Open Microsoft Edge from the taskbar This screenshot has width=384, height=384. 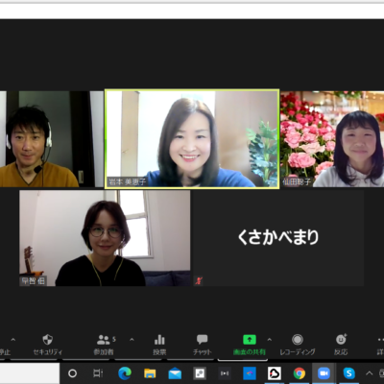(125, 373)
